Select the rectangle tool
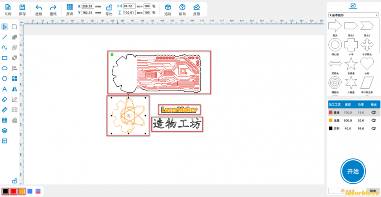Image resolution: width=381 pixels, height=197 pixels. tap(4, 58)
